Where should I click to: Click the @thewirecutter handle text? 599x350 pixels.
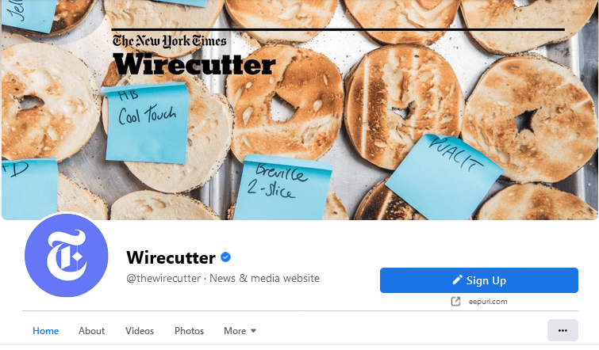pyautogui.click(x=163, y=278)
